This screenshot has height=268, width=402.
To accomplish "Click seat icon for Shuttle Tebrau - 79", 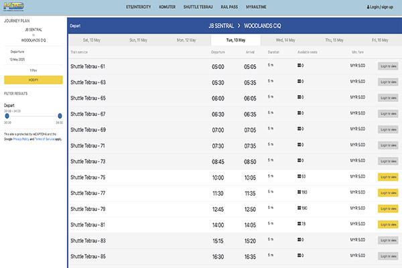I will [299, 208].
